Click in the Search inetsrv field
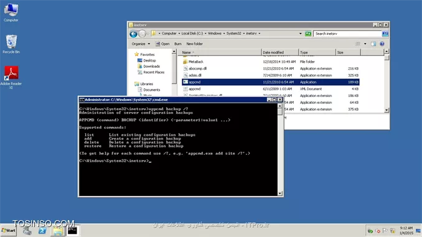The image size is (422, 237). [347, 34]
